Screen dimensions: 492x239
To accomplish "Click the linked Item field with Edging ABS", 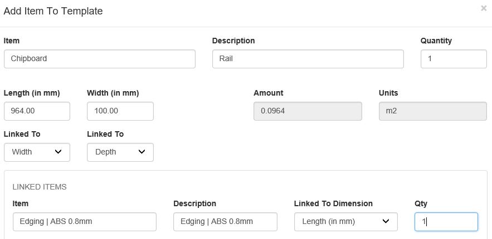I will [x=84, y=222].
